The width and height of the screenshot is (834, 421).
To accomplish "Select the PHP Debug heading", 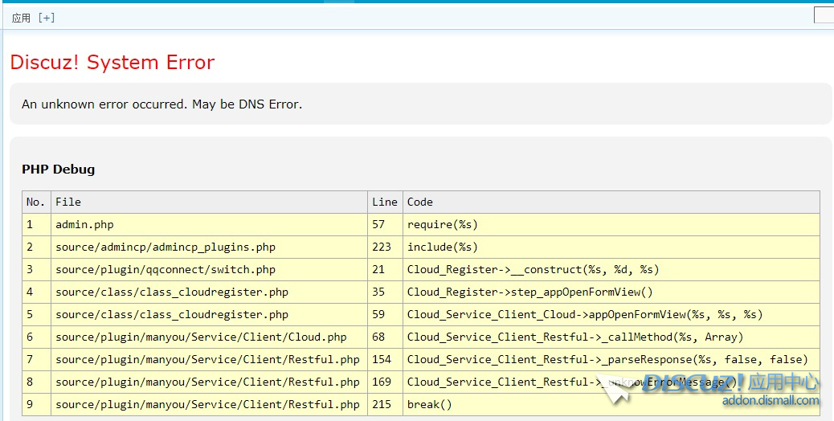I will click(58, 169).
